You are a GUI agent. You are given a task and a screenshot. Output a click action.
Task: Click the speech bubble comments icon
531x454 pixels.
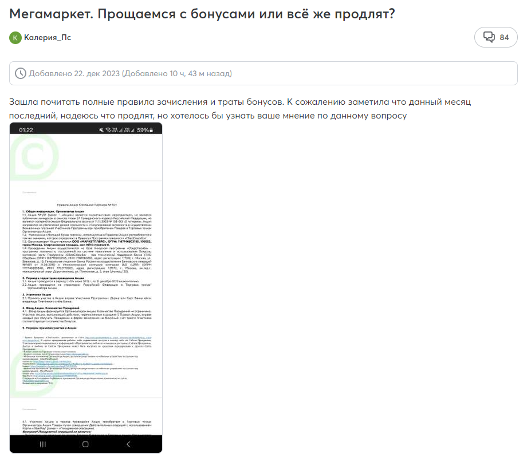point(489,37)
